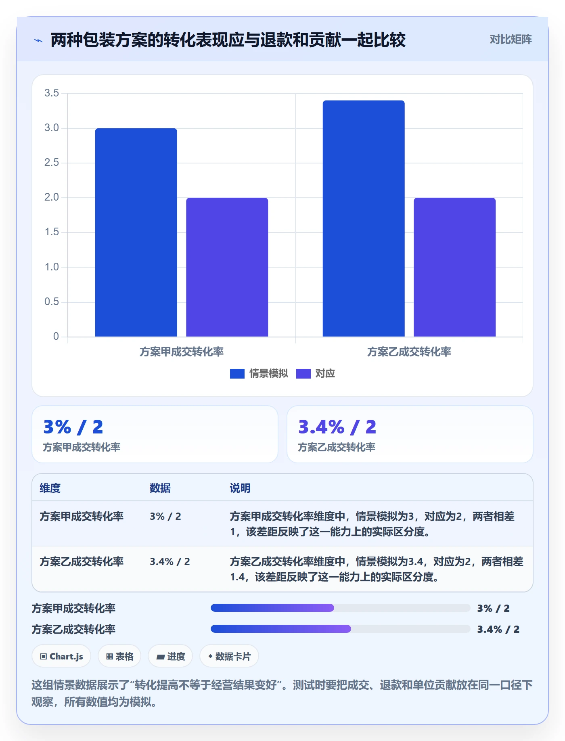This screenshot has width=565, height=741.
Task: Click the bar icon in the 进度 chip
Action: [161, 657]
